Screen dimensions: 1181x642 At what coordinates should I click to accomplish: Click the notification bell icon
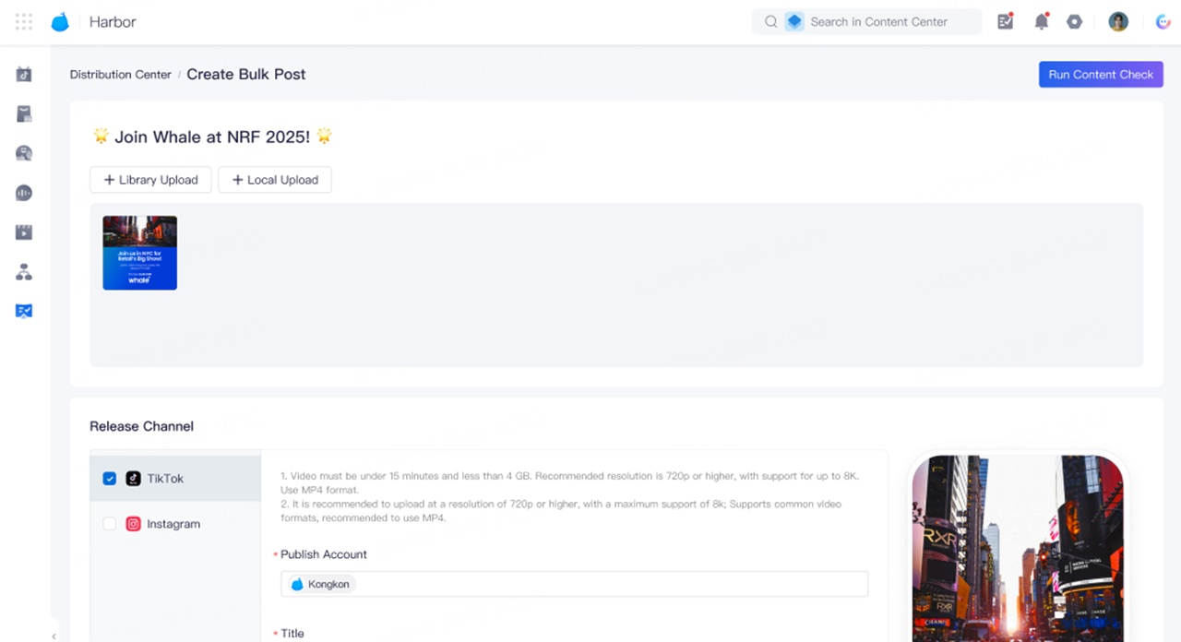tap(1041, 22)
